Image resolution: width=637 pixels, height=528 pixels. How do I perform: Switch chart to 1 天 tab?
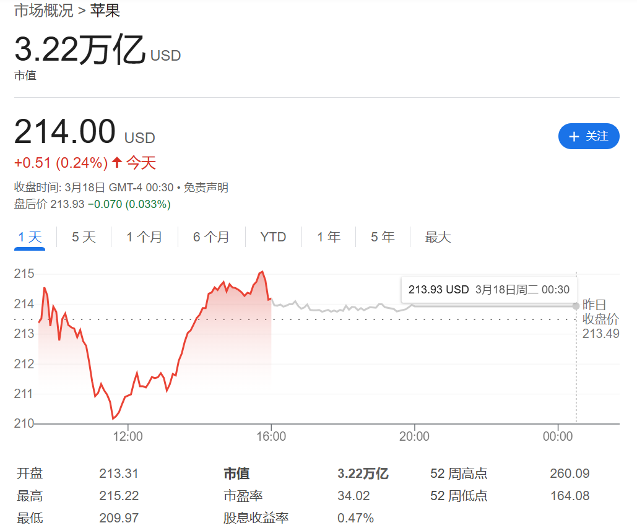pyautogui.click(x=30, y=237)
